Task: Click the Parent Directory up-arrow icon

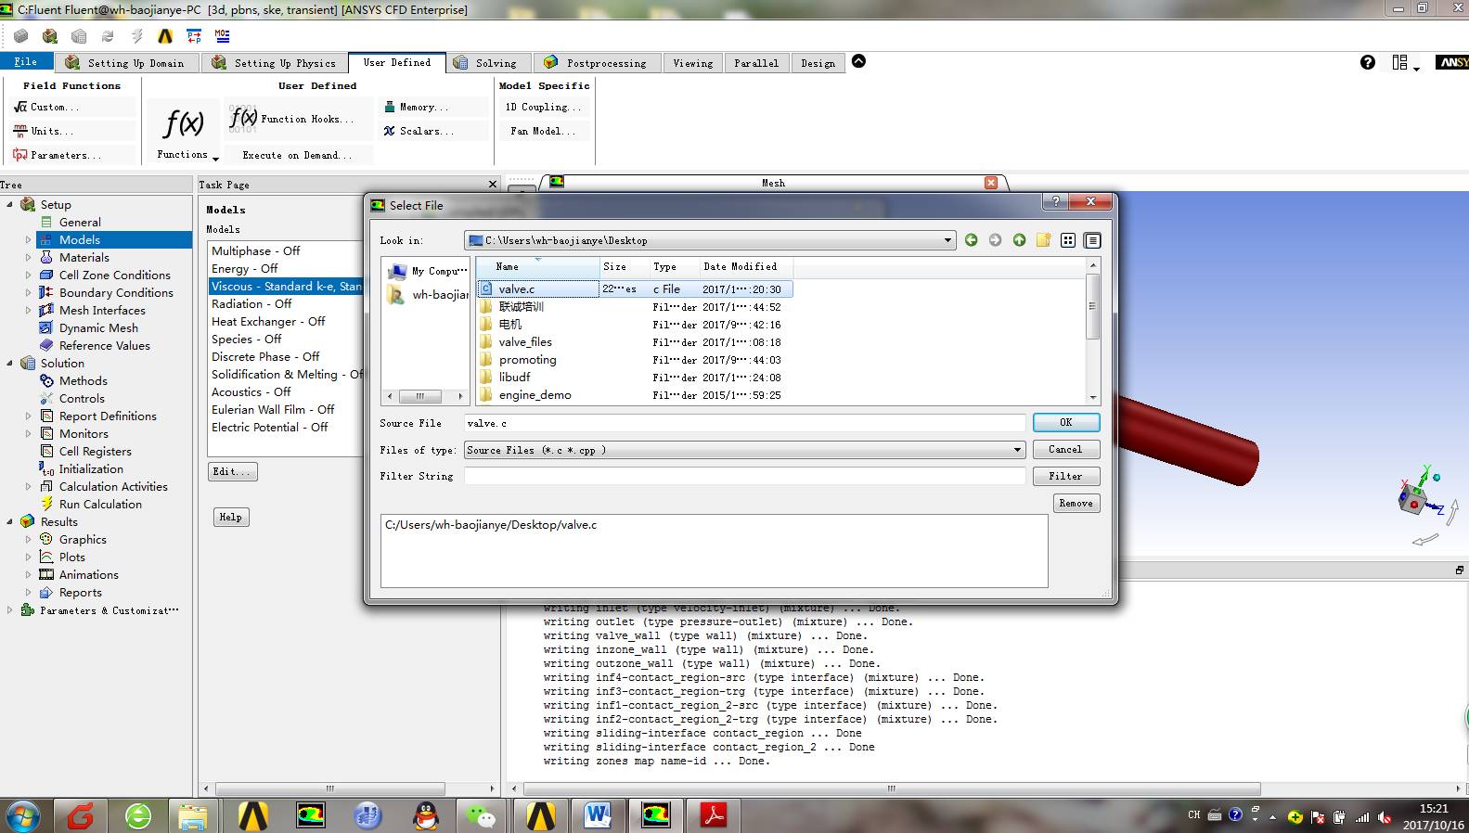Action: pyautogui.click(x=1019, y=240)
